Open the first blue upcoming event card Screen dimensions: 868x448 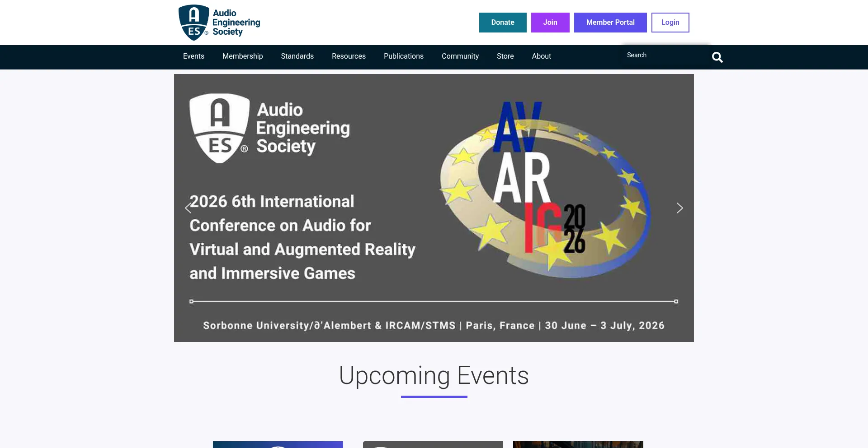pos(278,444)
